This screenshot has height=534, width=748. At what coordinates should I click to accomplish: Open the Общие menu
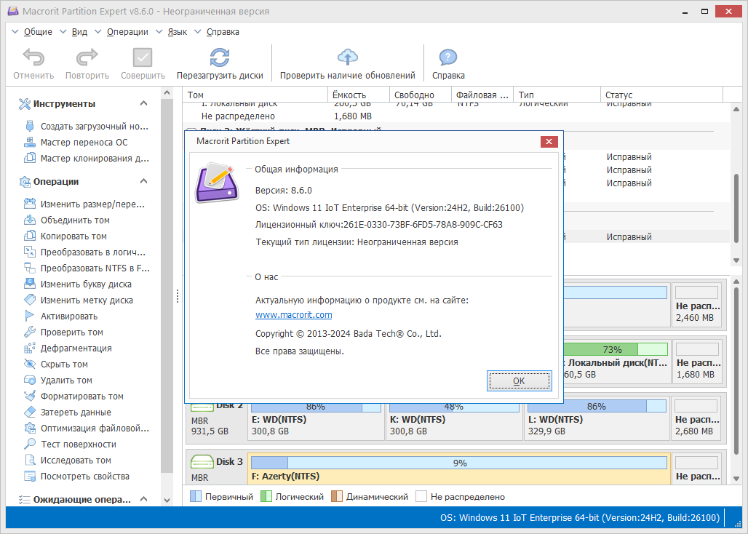[x=38, y=32]
